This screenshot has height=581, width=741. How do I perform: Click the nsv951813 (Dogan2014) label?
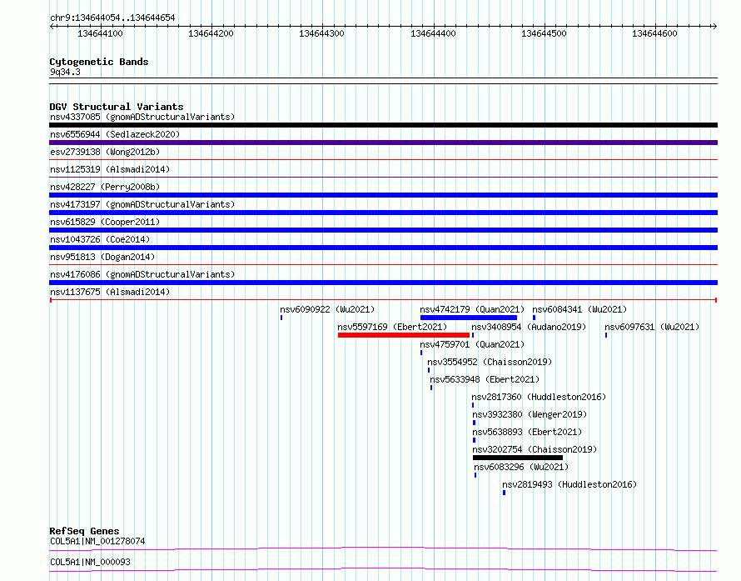point(102,257)
